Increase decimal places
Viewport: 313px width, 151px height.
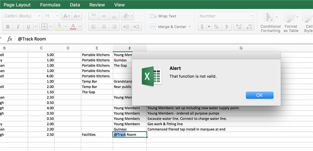[238, 27]
